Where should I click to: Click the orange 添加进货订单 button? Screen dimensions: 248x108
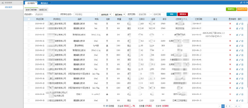(242, 9)
